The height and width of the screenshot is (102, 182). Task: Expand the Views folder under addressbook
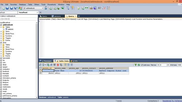pyautogui.click(x=1, y=31)
